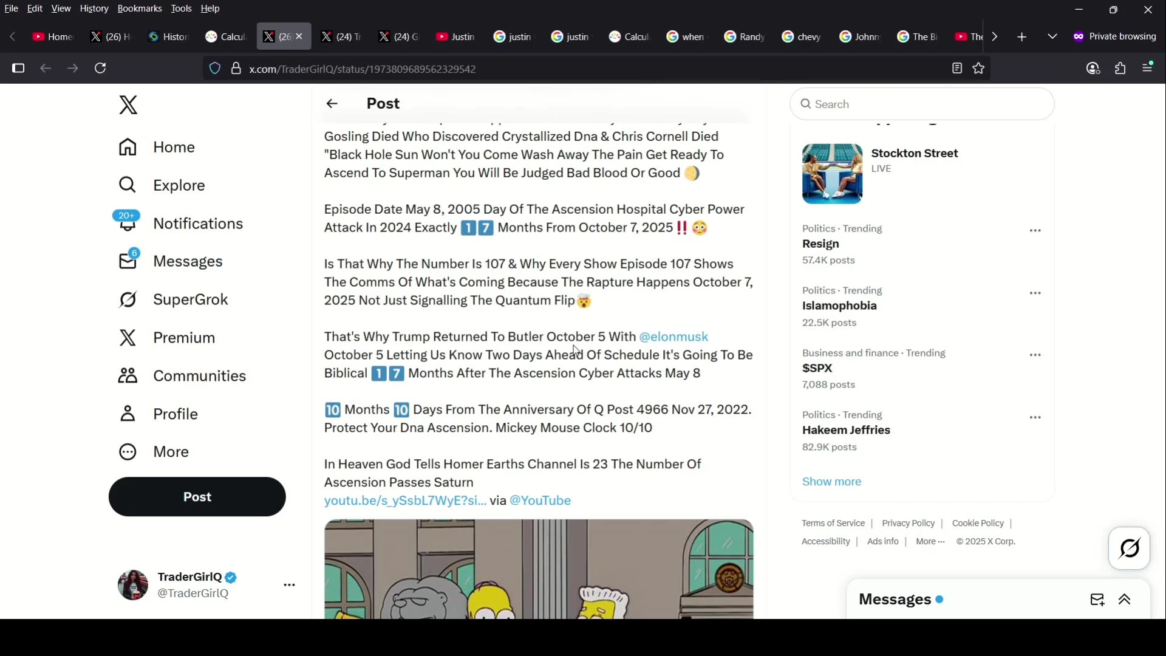The image size is (1166, 656).
Task: Open Ads info footer link
Action: [883, 542]
